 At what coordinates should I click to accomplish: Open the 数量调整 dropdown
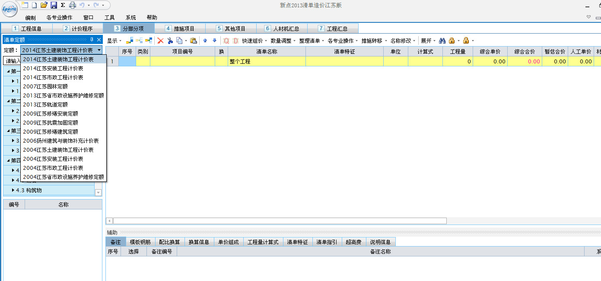point(283,41)
